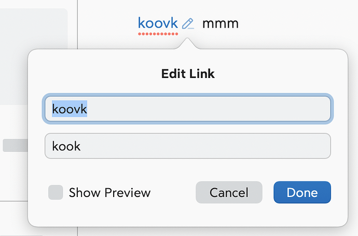This screenshot has width=358, height=236.
Task: Click the red dotted spelling underline under koovk
Action: 158,34
